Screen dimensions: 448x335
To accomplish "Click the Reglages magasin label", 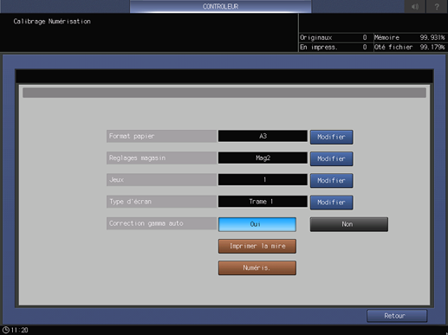I will click(x=161, y=158).
